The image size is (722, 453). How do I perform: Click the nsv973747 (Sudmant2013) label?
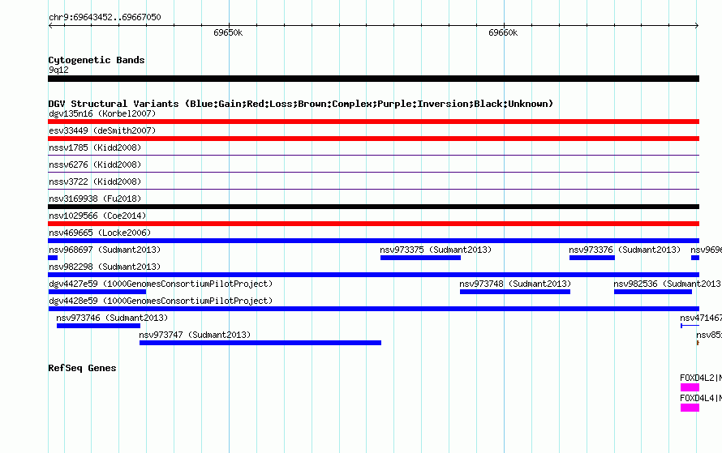195,335
